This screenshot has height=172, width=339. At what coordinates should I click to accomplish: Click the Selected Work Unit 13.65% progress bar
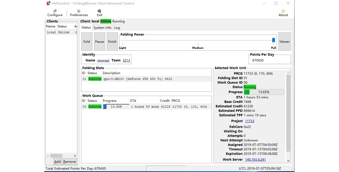pyautogui.click(x=264, y=92)
